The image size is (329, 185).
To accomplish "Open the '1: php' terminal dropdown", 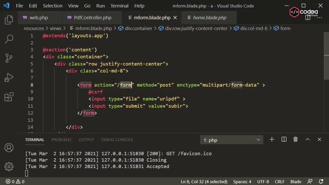I will pos(231,140).
